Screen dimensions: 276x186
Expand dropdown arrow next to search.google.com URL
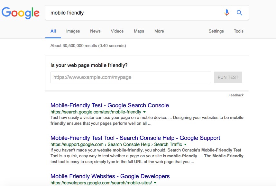144,112
